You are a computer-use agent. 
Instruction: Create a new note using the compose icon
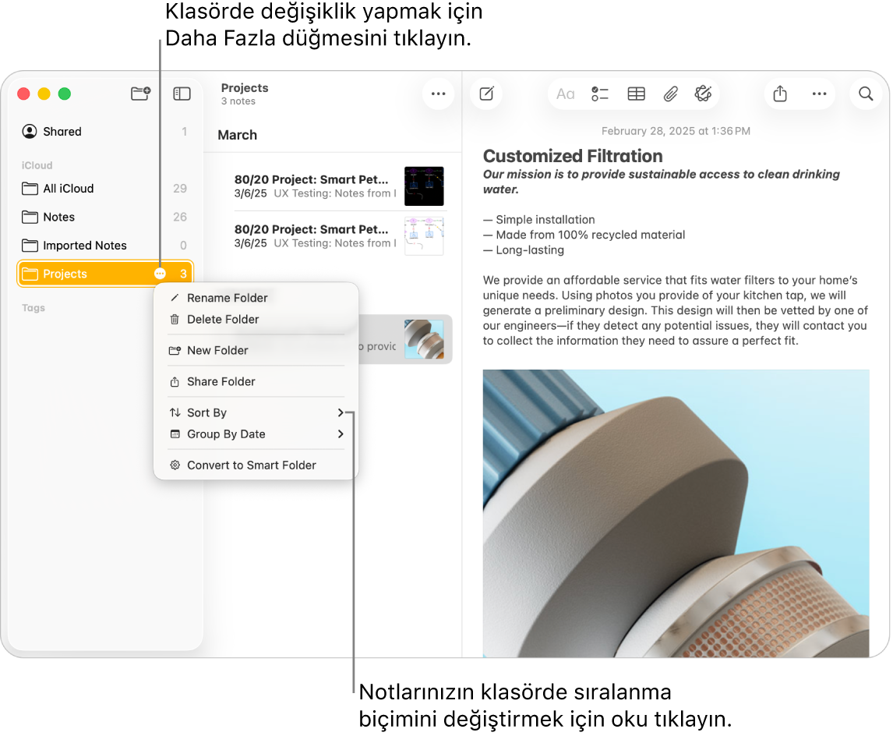pyautogui.click(x=486, y=94)
